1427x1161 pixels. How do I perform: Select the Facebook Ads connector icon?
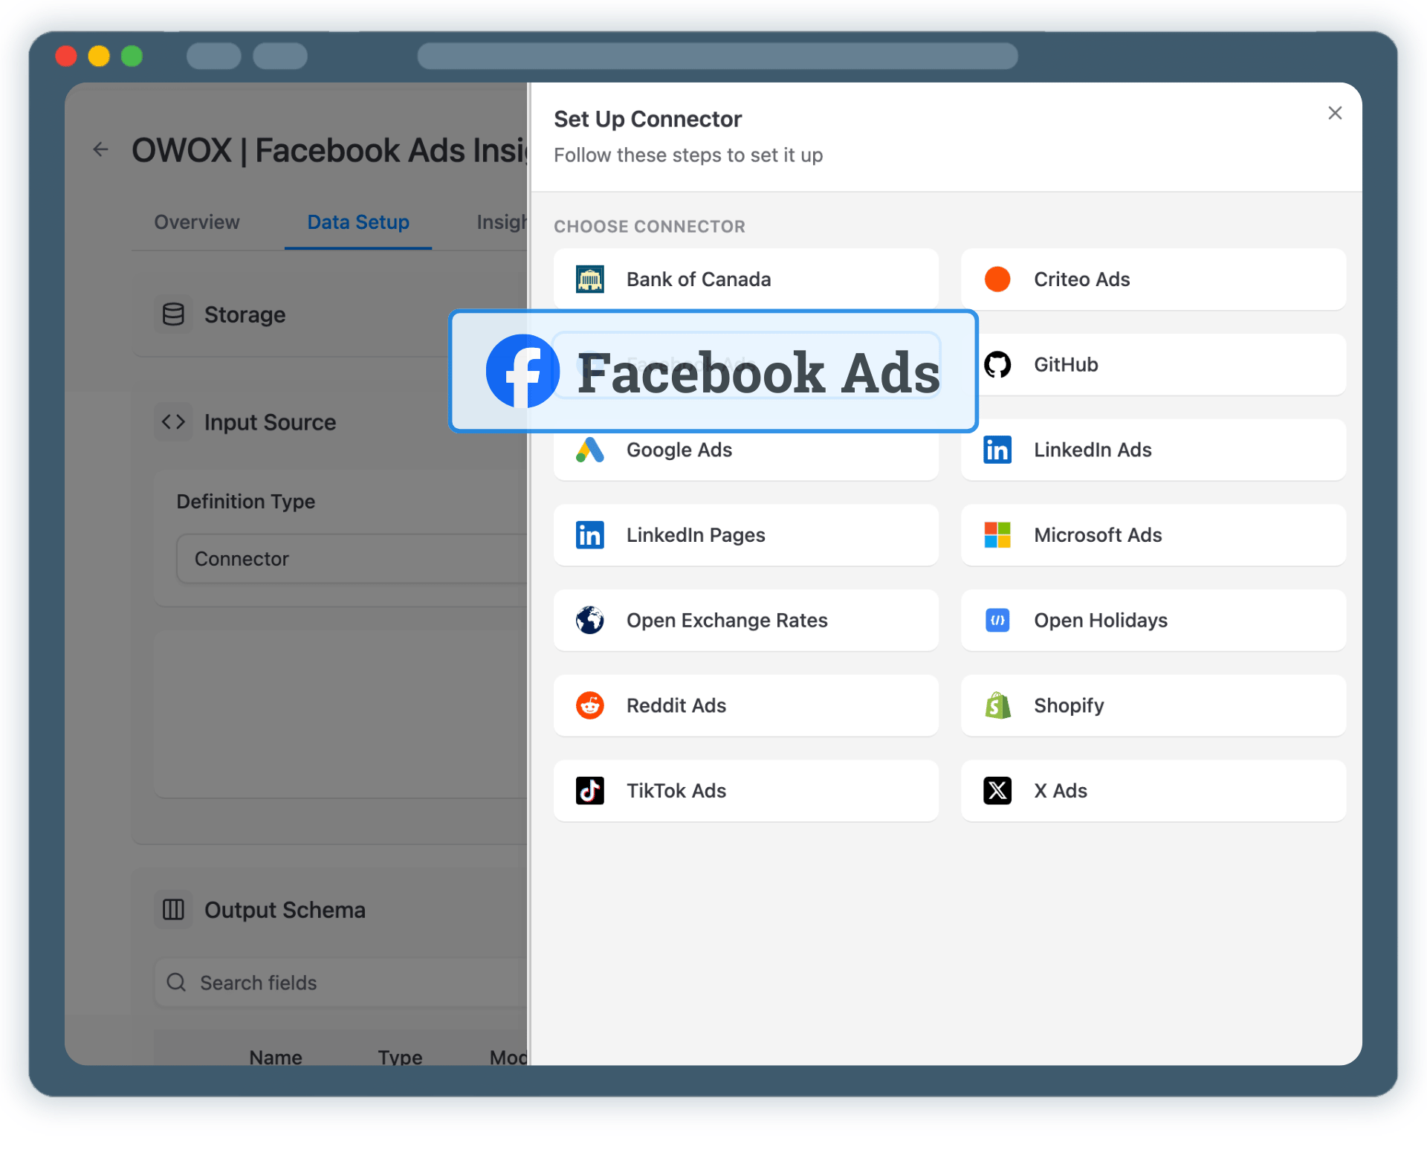[x=522, y=371]
